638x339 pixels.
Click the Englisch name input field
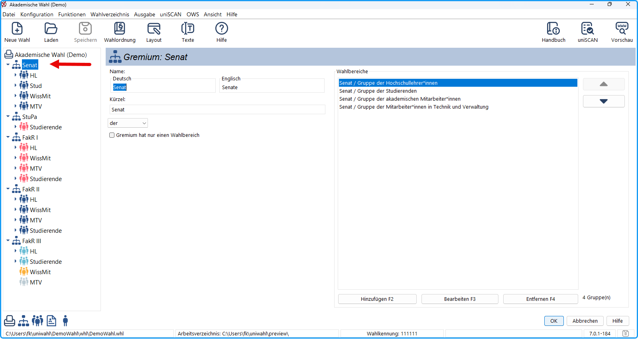coord(272,88)
